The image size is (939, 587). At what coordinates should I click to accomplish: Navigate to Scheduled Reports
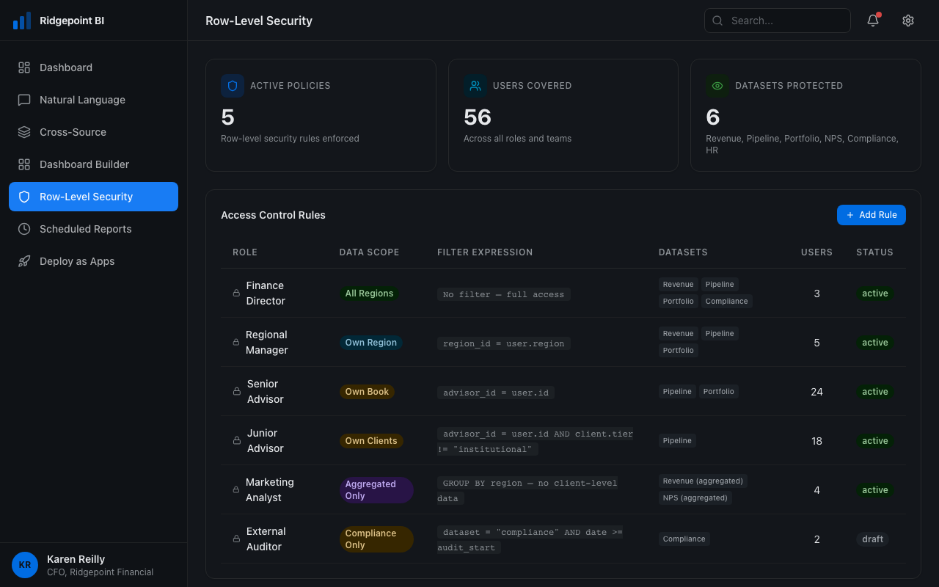coord(85,229)
